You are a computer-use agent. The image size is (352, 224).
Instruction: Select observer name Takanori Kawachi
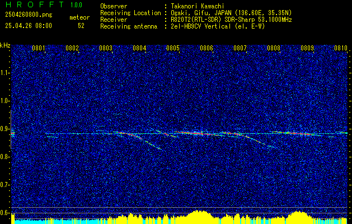(196, 6)
